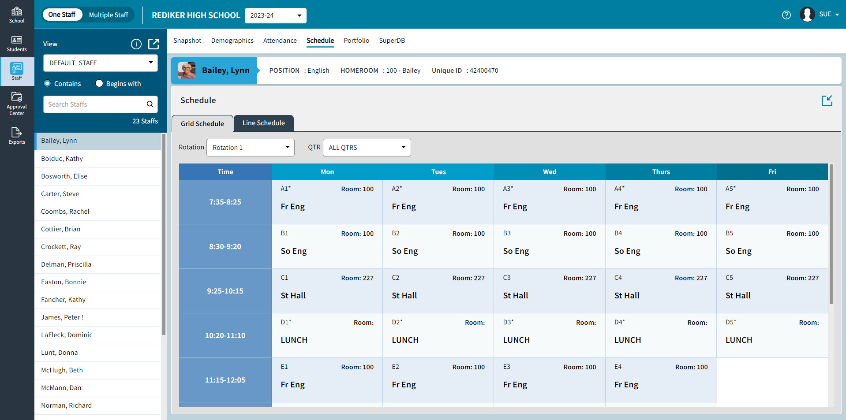Viewport: 846px width, 420px height.
Task: Expand the SUE user menu arrow
Action: [x=837, y=15]
